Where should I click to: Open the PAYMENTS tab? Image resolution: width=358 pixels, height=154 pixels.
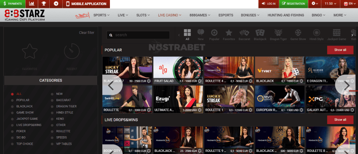13,4
